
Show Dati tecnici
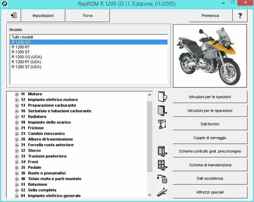click(x=210, y=124)
